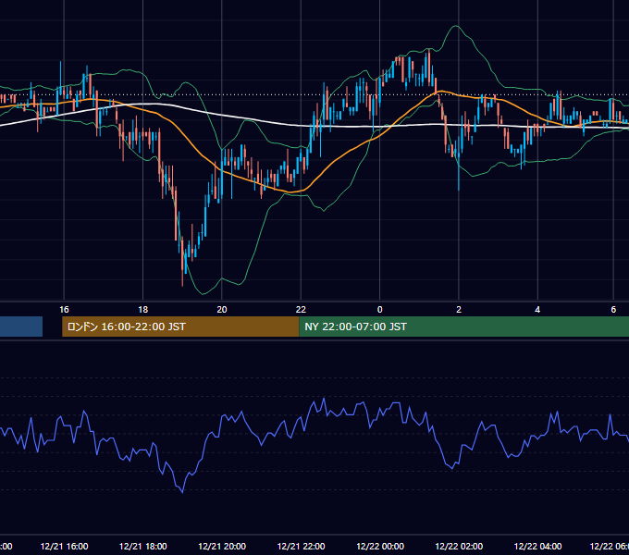Viewport: 629px width, 555px height.
Task: Click the 16 hour label on upper axis
Action: tap(64, 310)
